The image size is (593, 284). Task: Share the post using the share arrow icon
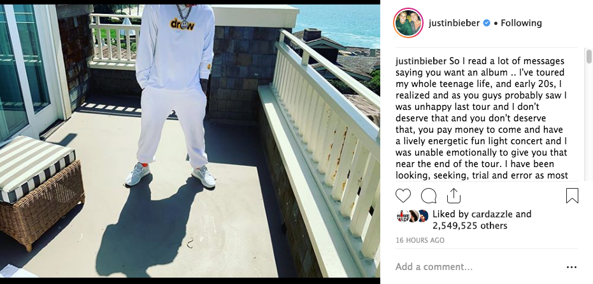(x=454, y=196)
